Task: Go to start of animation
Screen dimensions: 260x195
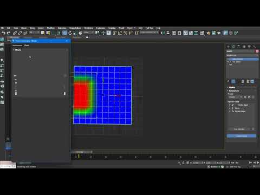Action: [250, 162]
